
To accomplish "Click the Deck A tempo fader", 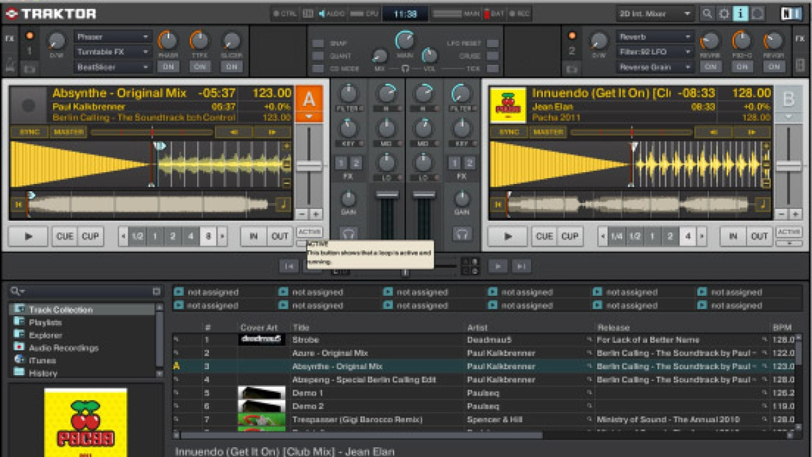I will pyautogui.click(x=309, y=166).
